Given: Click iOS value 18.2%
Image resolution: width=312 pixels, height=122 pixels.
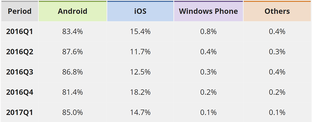Looking at the screenshot, I should (140, 92).
